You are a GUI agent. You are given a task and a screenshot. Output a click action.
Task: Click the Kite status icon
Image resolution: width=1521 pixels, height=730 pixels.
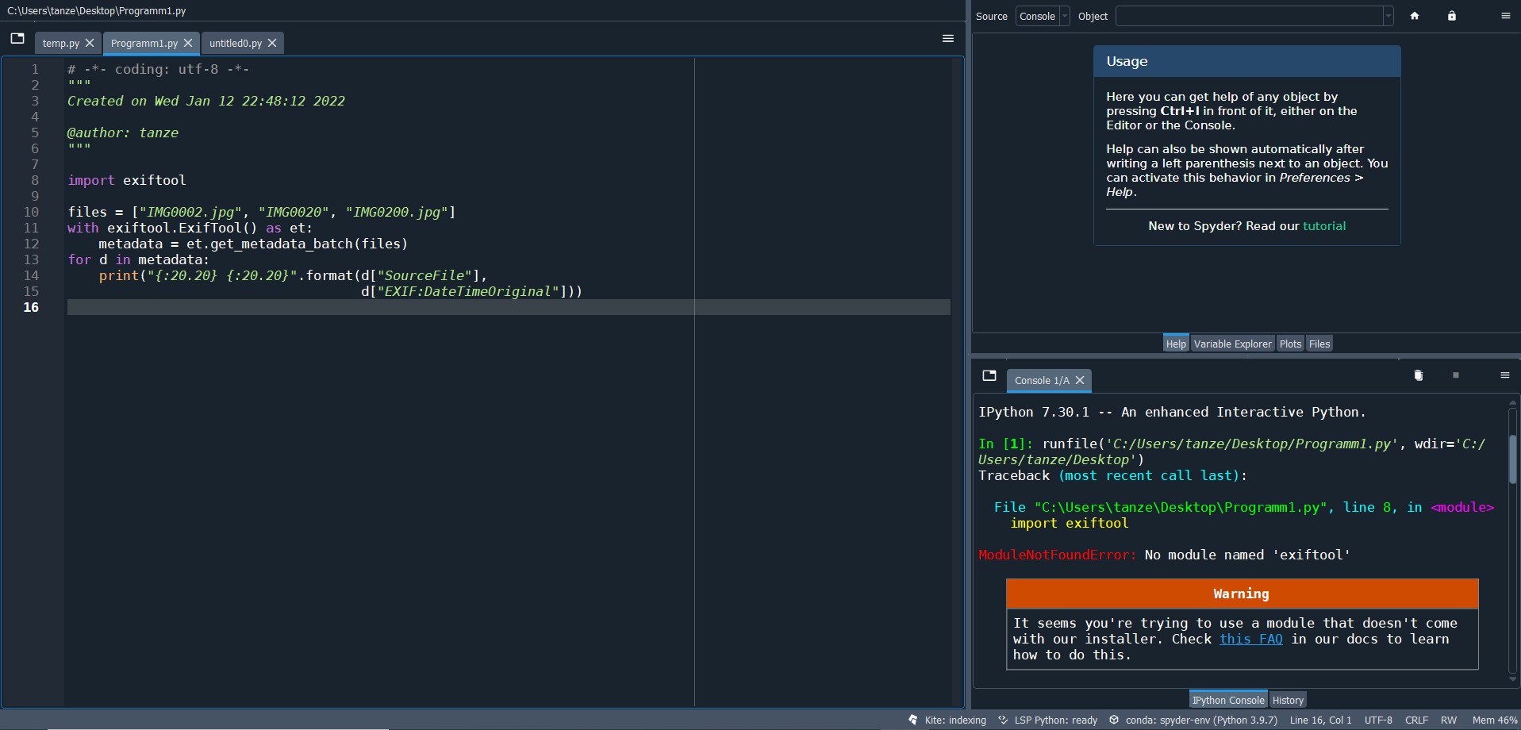point(913,720)
